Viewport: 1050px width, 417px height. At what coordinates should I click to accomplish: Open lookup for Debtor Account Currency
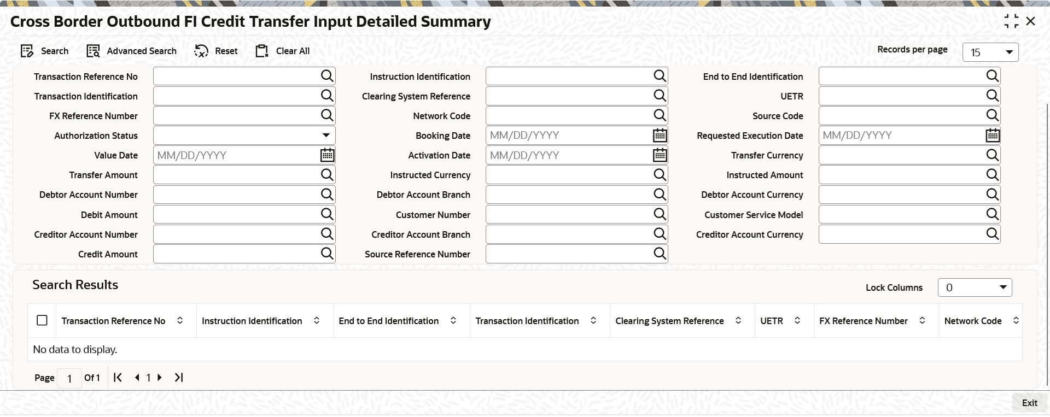pyautogui.click(x=993, y=195)
